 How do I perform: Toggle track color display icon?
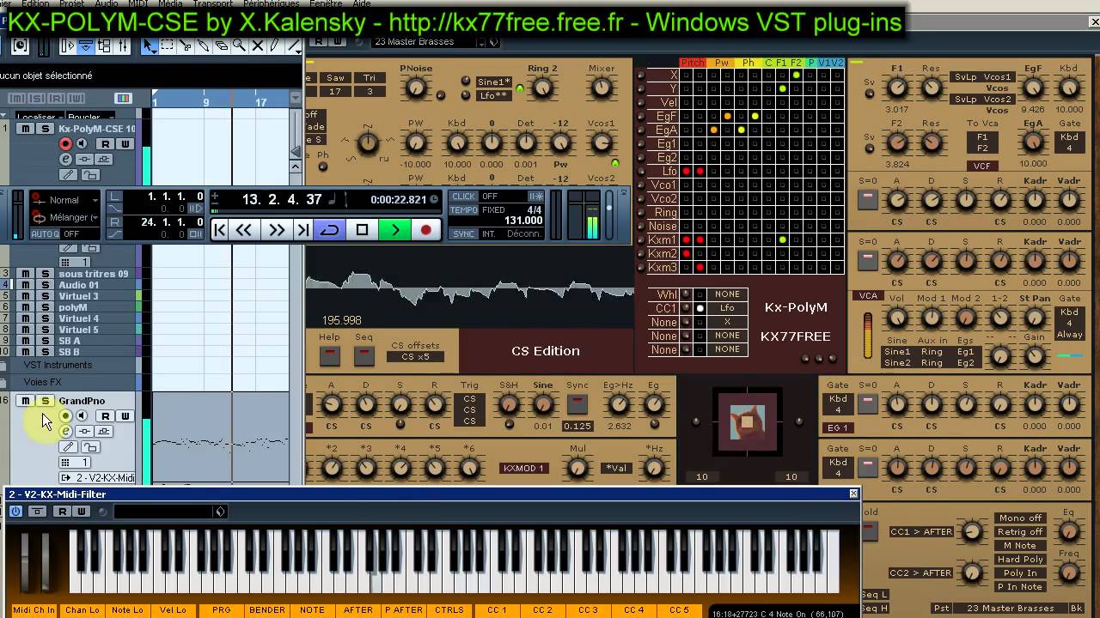tap(123, 98)
